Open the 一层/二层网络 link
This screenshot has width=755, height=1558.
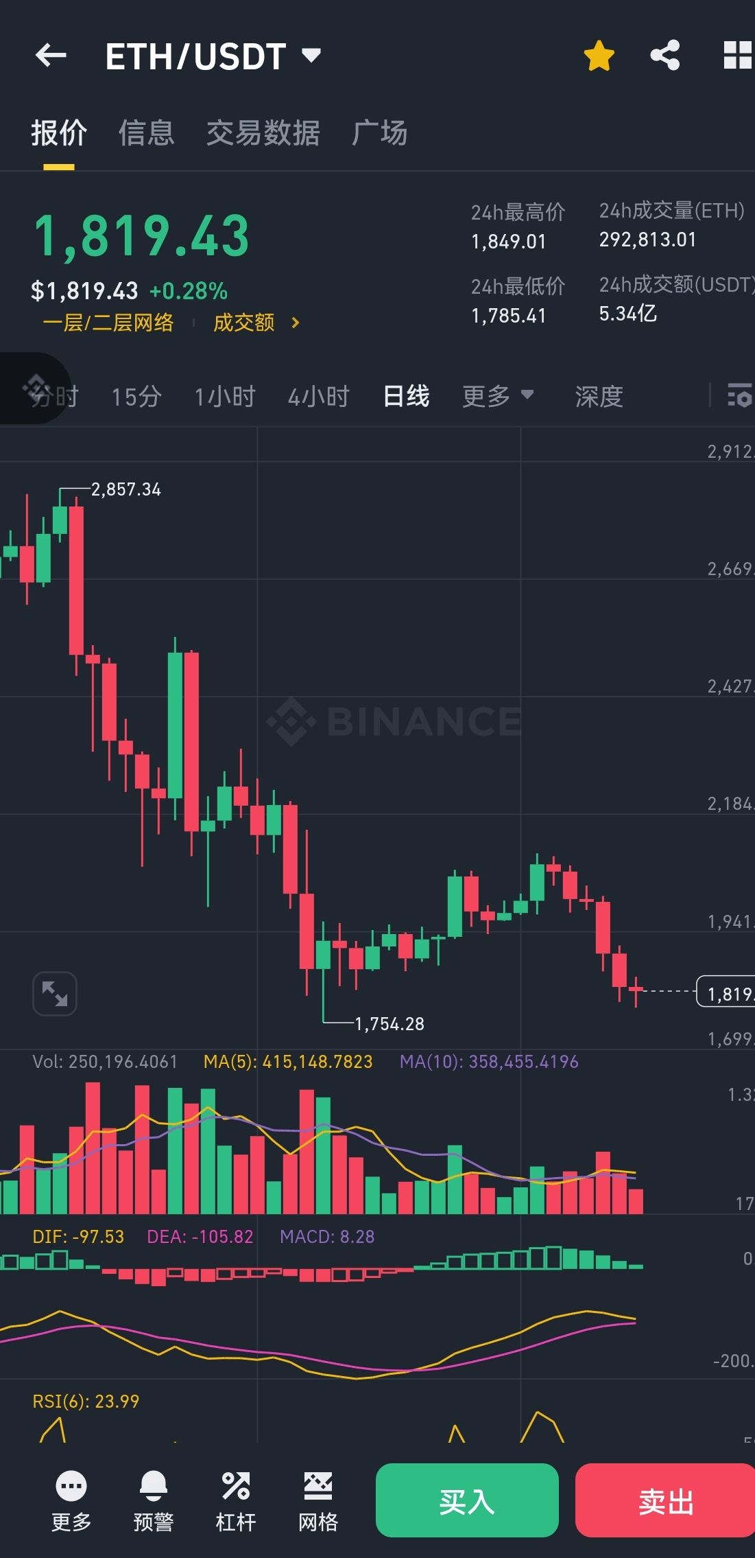pyautogui.click(x=108, y=323)
